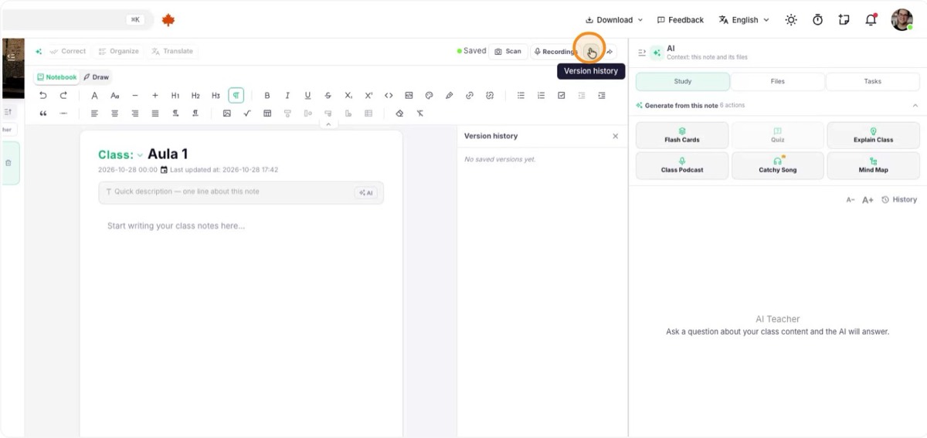
Task: Open the Files tab
Action: click(778, 81)
